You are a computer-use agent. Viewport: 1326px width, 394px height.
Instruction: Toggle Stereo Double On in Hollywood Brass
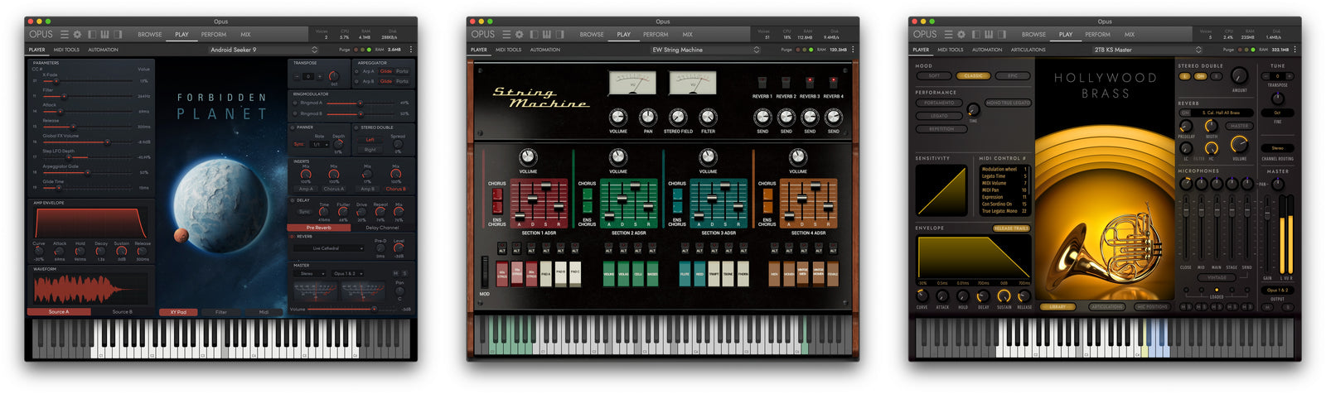1199,76
